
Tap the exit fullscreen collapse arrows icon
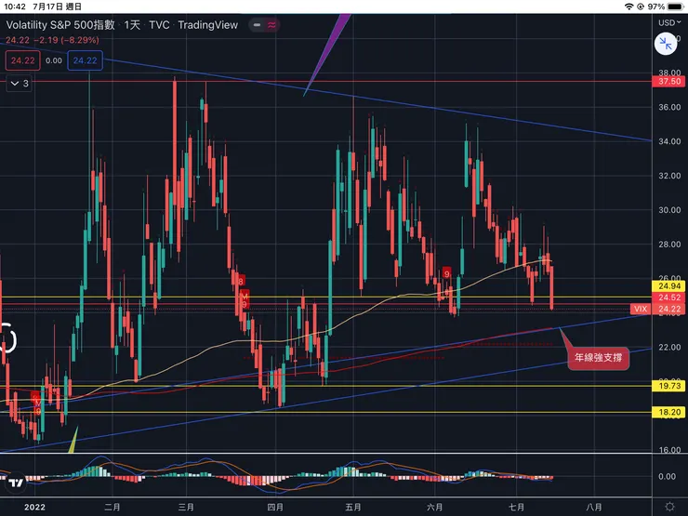pyautogui.click(x=665, y=45)
